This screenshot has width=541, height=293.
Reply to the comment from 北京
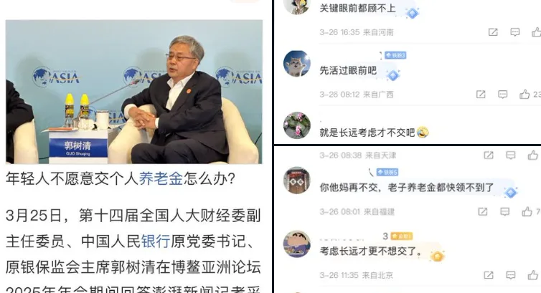click(511, 275)
